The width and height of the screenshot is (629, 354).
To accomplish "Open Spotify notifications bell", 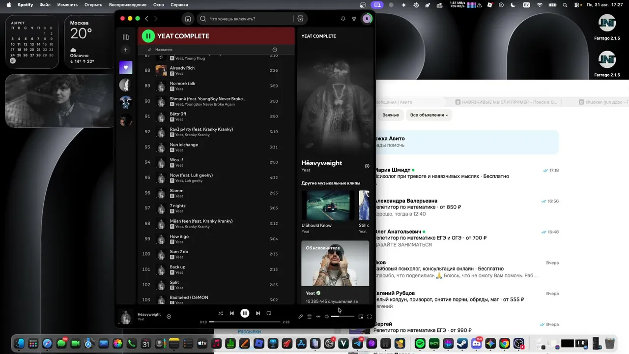I will coord(343,19).
